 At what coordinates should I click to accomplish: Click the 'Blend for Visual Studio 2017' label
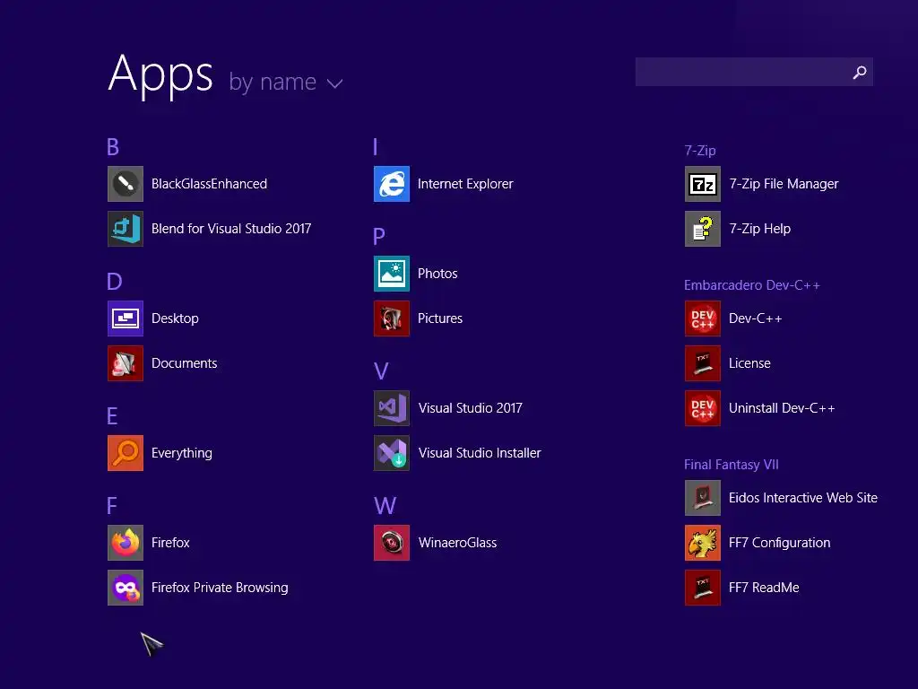231,229
